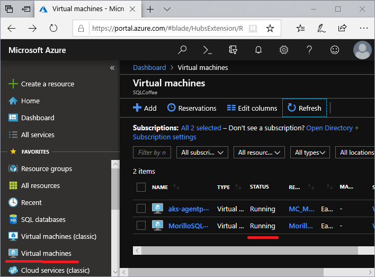The height and width of the screenshot is (277, 375).
Task: Click the search magnifier icon
Action: pos(182,50)
